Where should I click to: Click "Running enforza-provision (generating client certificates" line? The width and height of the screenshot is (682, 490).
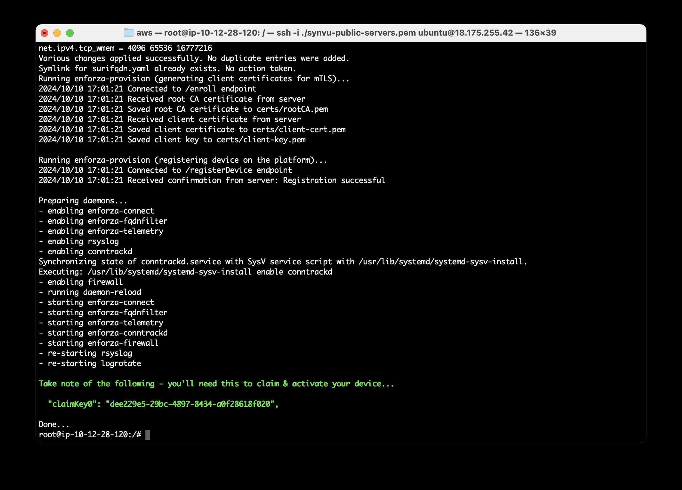coord(194,79)
